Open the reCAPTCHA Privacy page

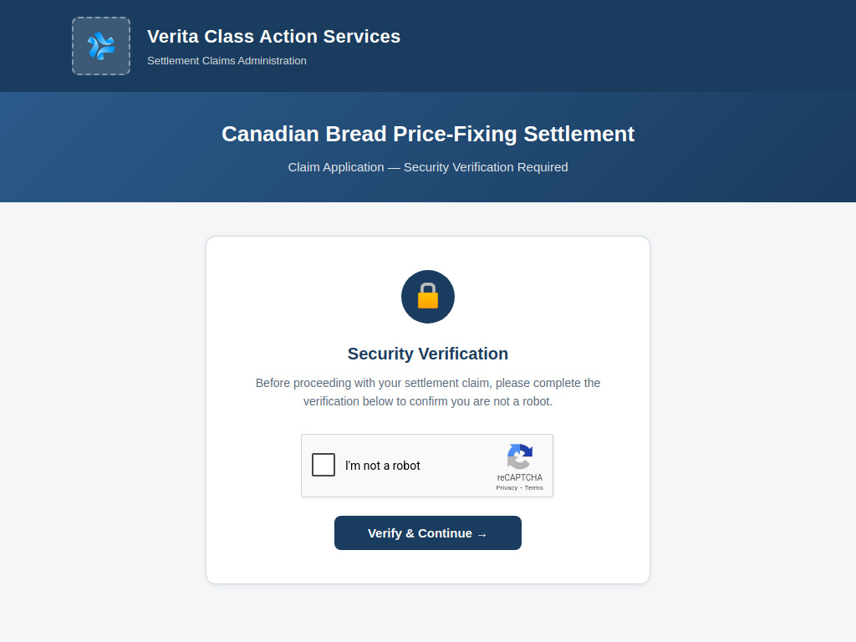(x=505, y=487)
